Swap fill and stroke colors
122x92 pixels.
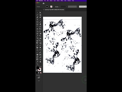click(x=41, y=66)
